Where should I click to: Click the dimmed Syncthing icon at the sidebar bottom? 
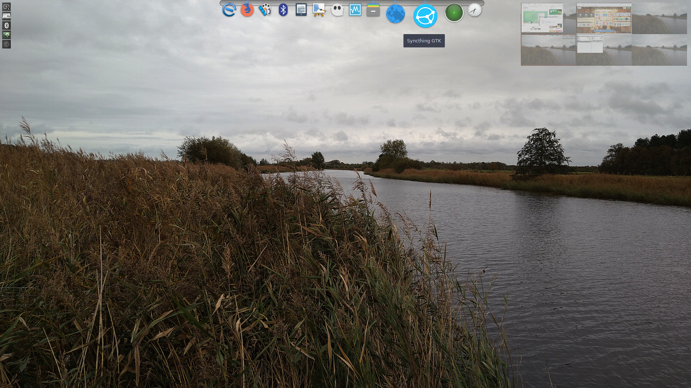6,44
